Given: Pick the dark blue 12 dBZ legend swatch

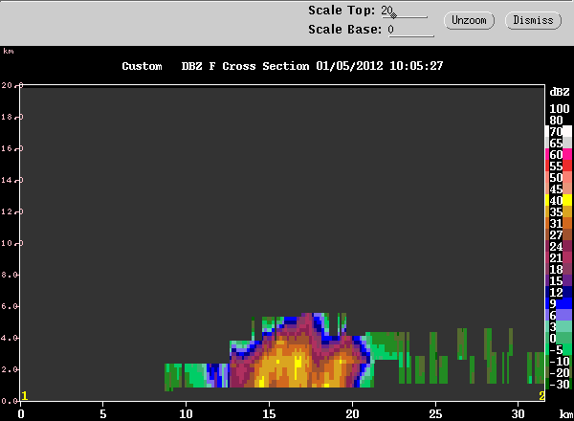Looking at the screenshot, I should [x=556, y=292].
